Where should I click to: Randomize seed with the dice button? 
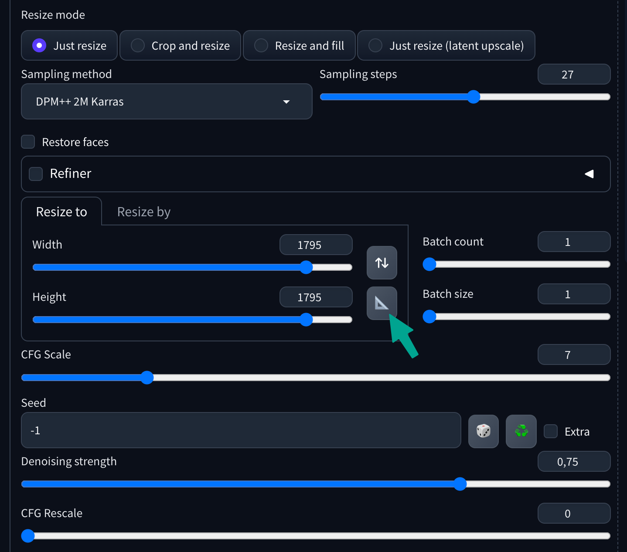point(484,431)
